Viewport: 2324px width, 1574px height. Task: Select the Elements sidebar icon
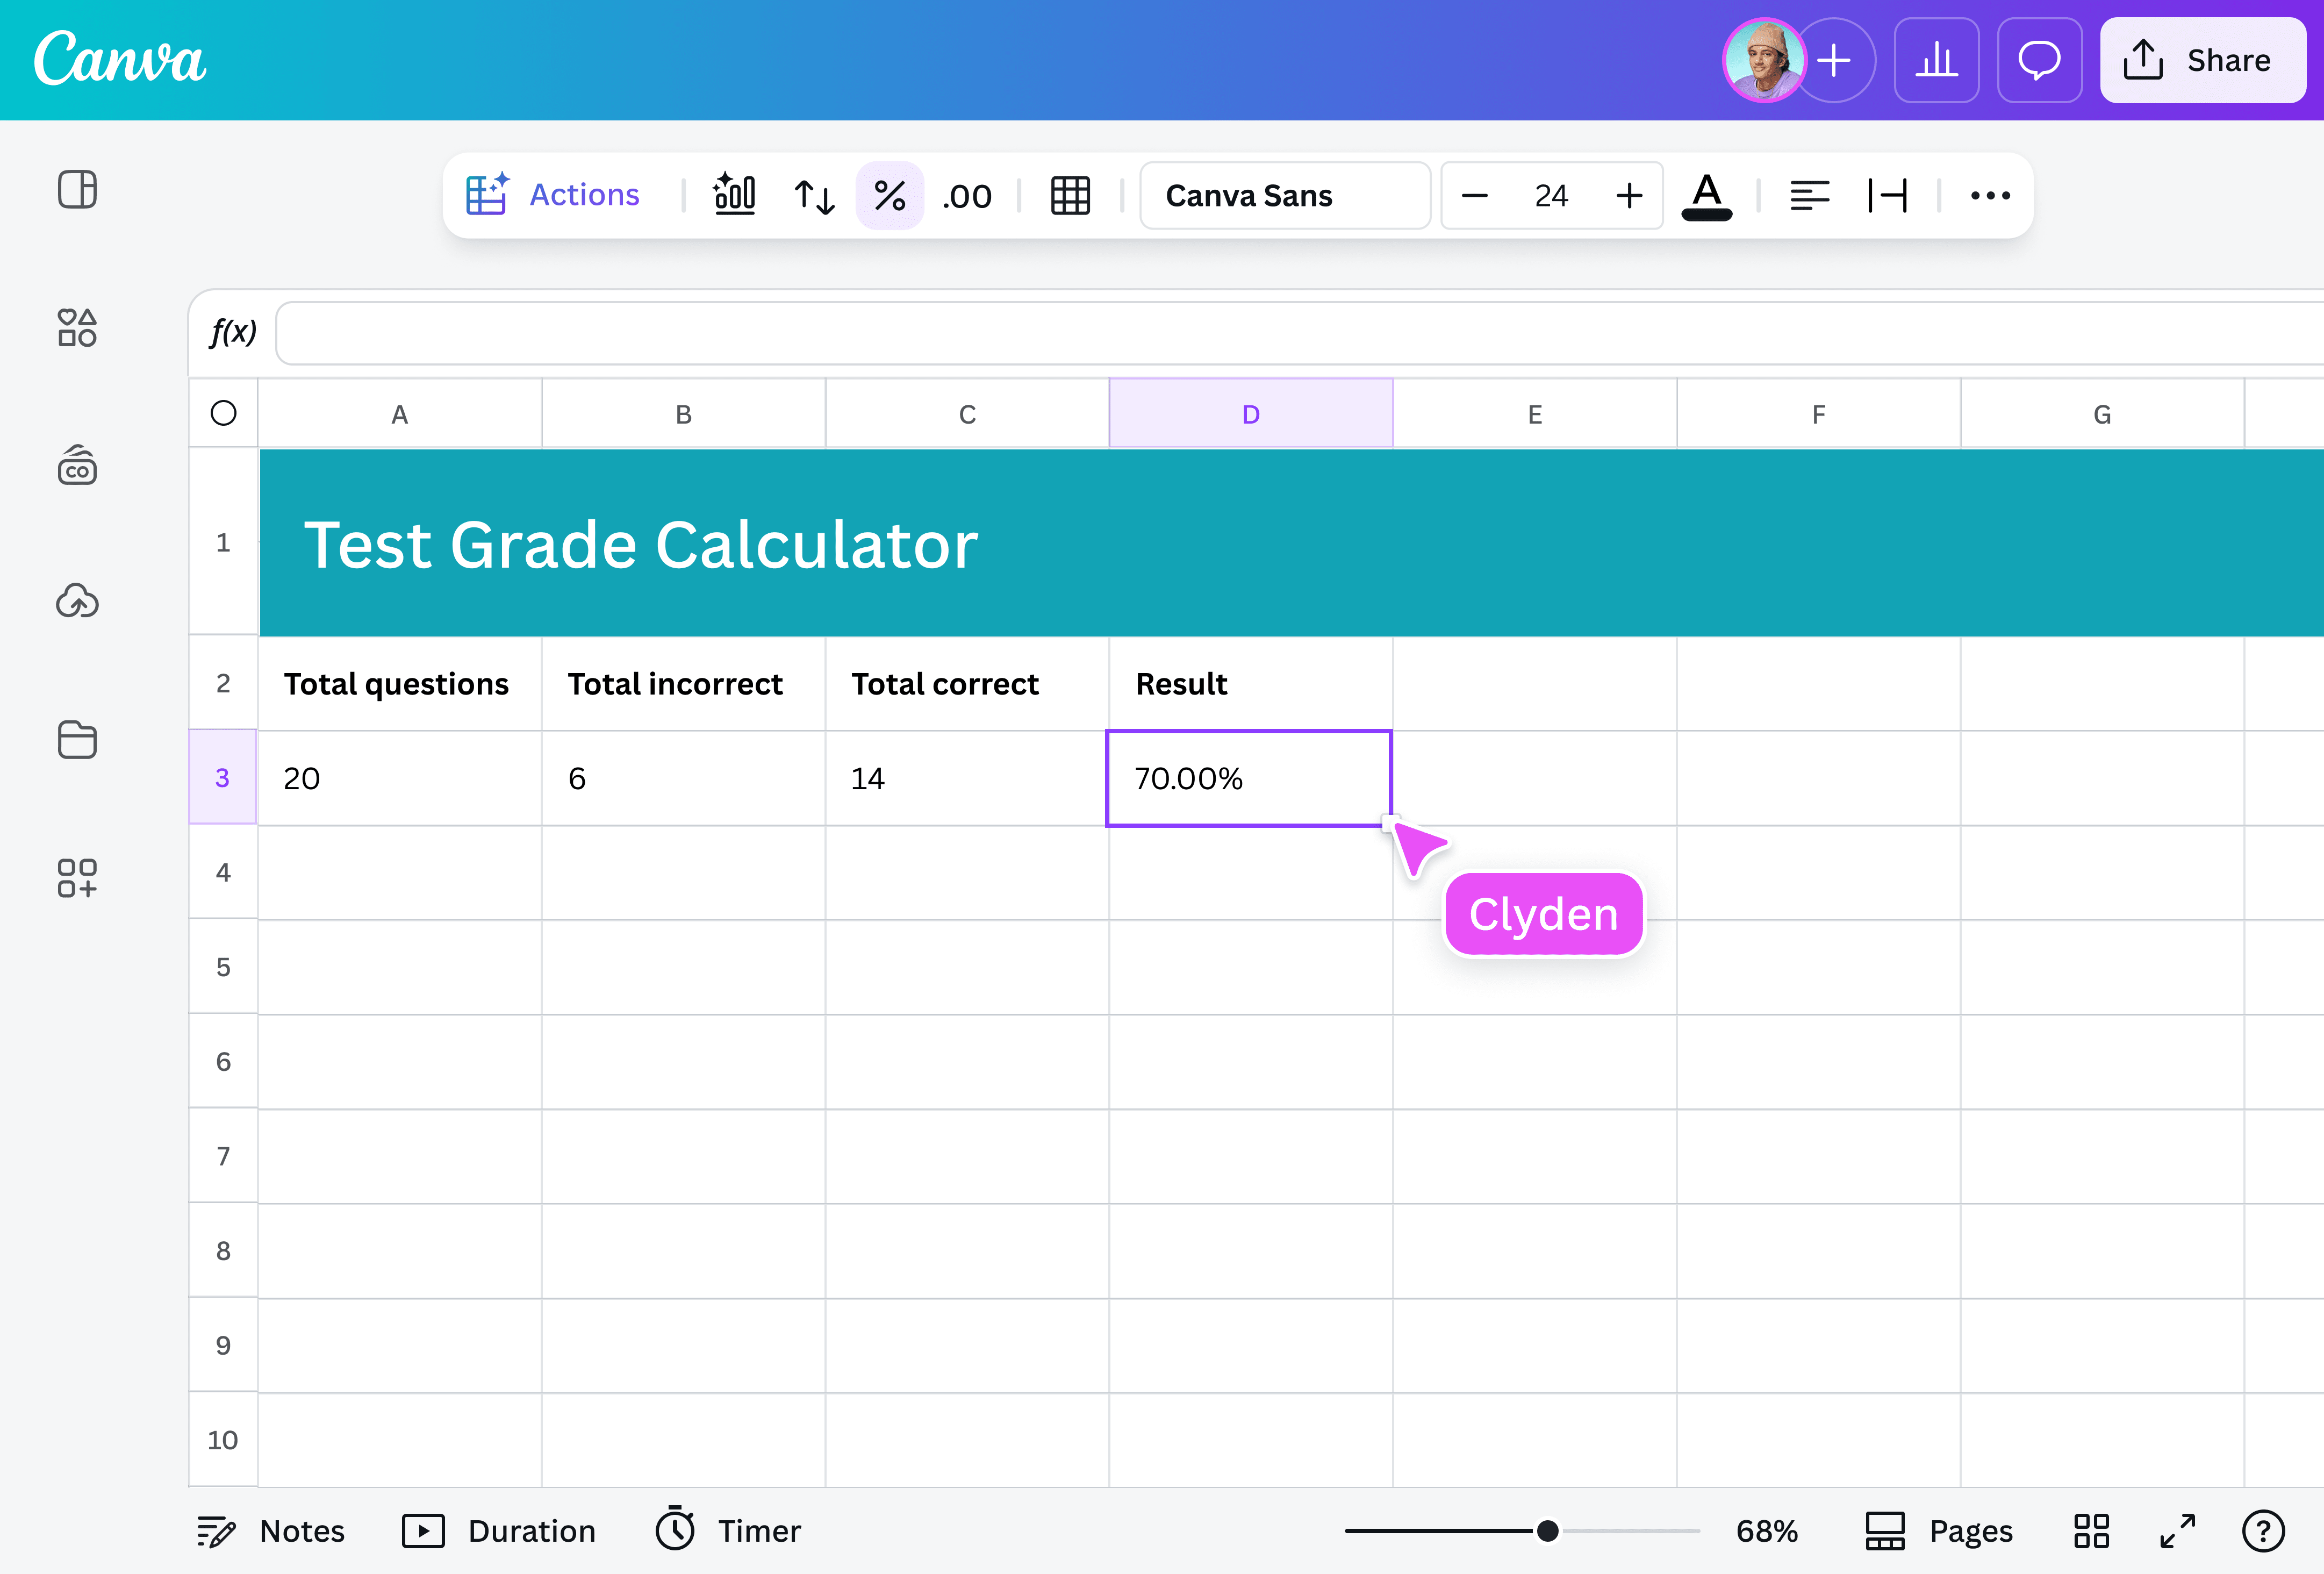pyautogui.click(x=77, y=328)
